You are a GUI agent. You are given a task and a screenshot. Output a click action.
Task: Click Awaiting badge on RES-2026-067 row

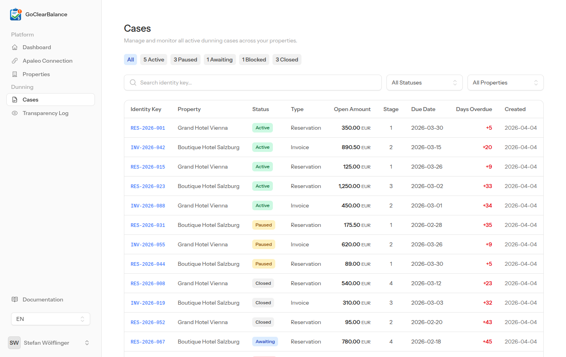click(265, 342)
